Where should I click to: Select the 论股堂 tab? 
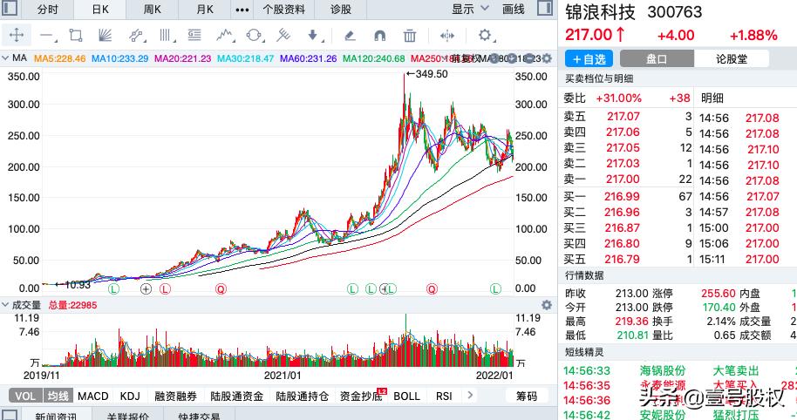point(732,58)
